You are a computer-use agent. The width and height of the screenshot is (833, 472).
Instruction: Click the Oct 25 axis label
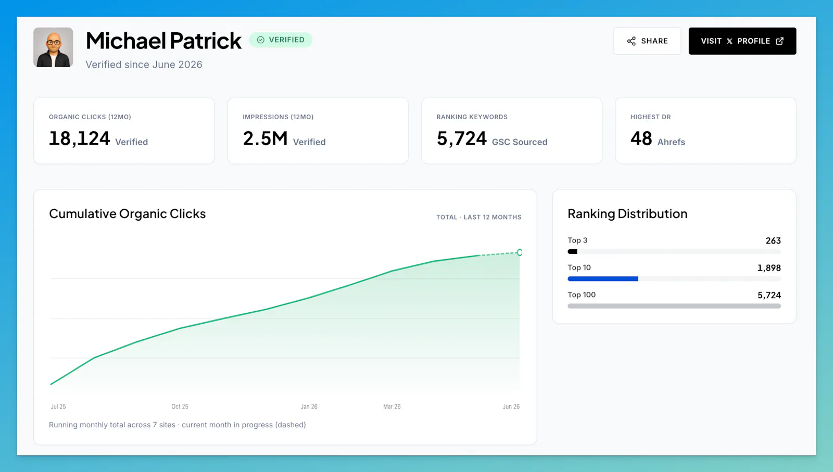click(180, 406)
